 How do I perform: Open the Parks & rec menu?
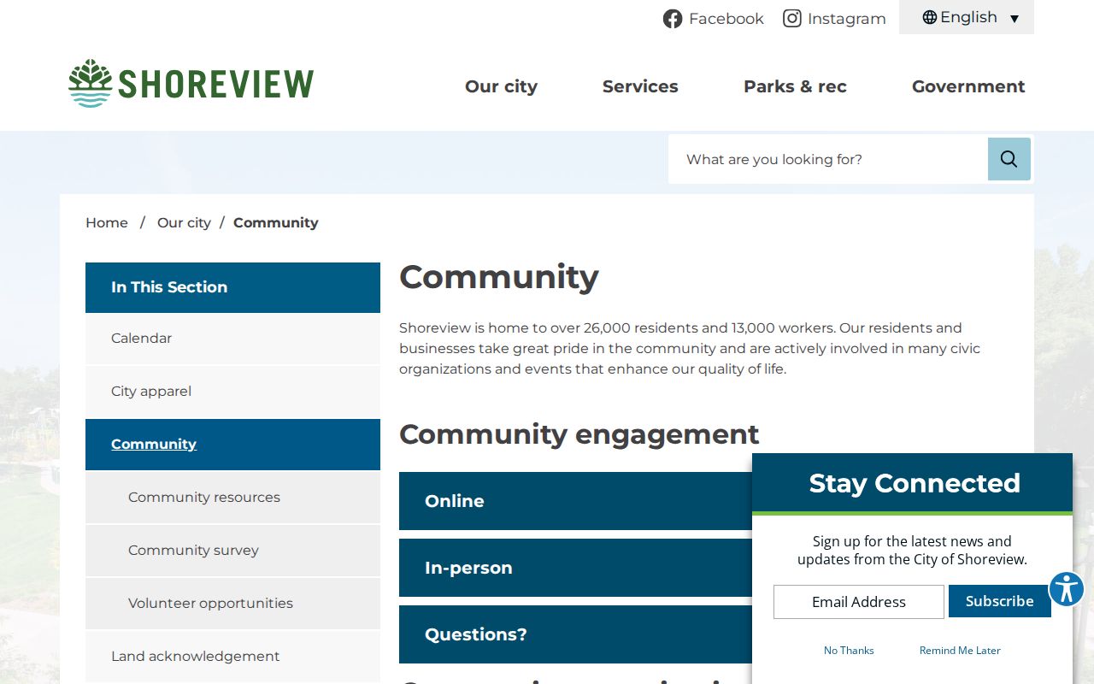795,86
